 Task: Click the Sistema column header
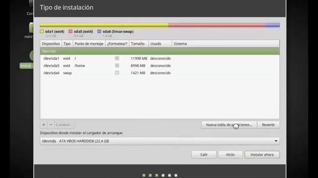(226, 44)
